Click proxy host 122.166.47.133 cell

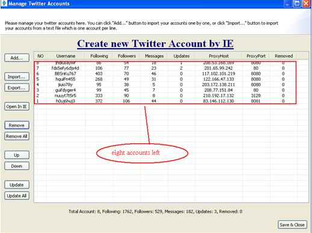[x=219, y=79]
